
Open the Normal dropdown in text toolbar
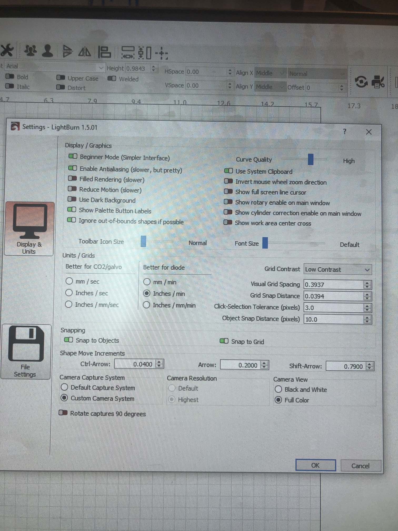pyautogui.click(x=317, y=74)
